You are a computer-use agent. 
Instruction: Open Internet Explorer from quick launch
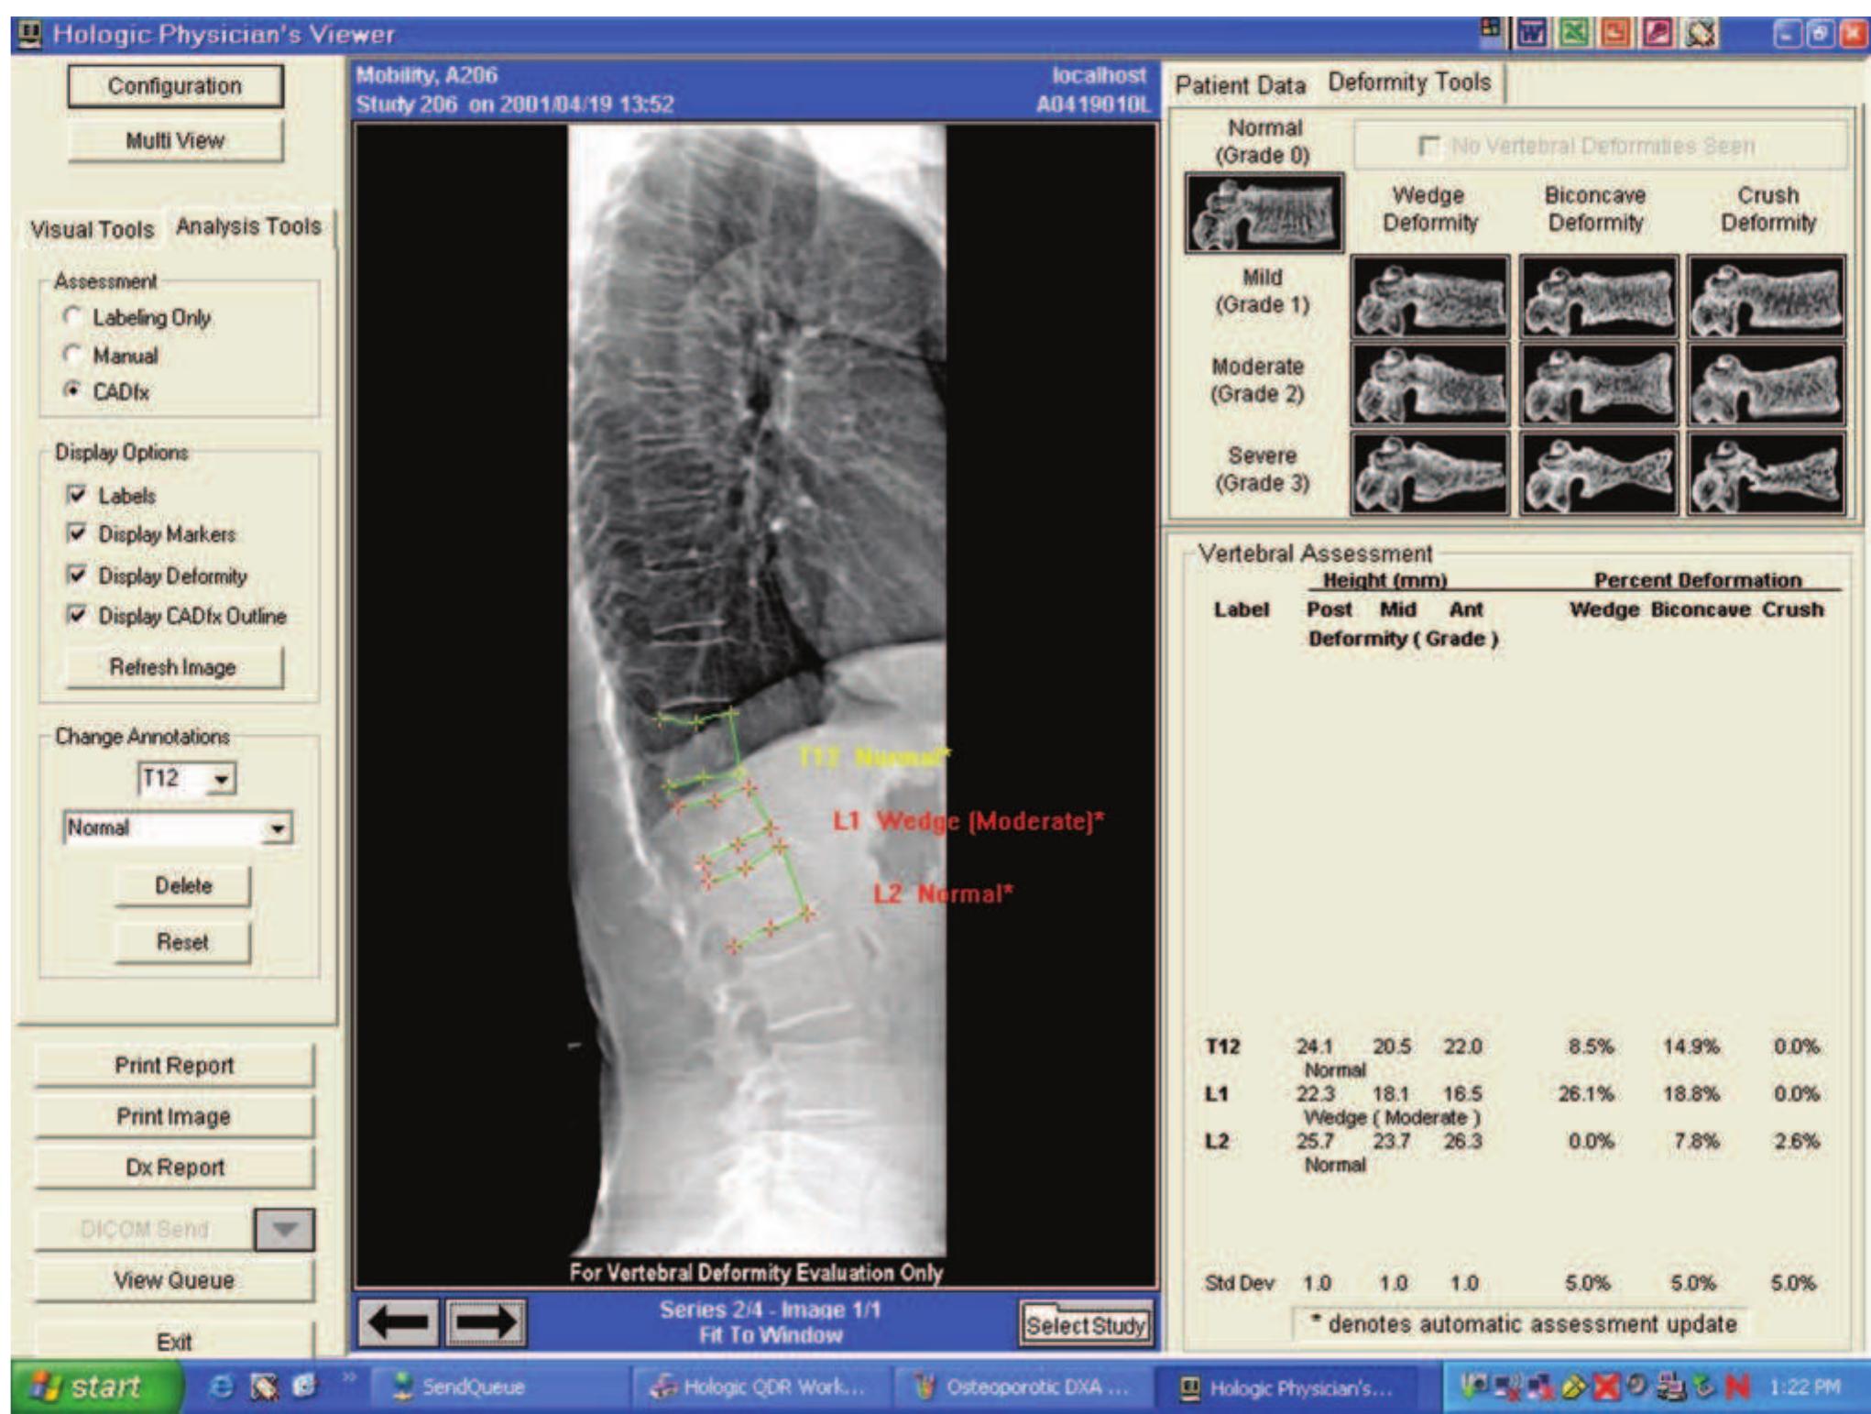221,1387
